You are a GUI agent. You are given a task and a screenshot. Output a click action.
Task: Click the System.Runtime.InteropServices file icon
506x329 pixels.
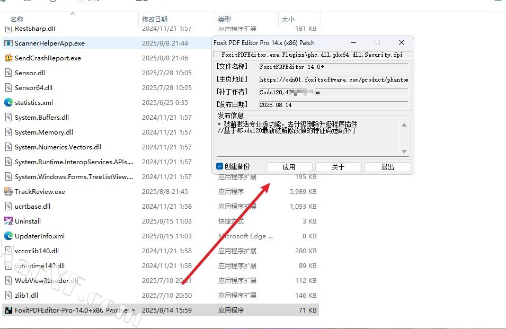pos(8,162)
